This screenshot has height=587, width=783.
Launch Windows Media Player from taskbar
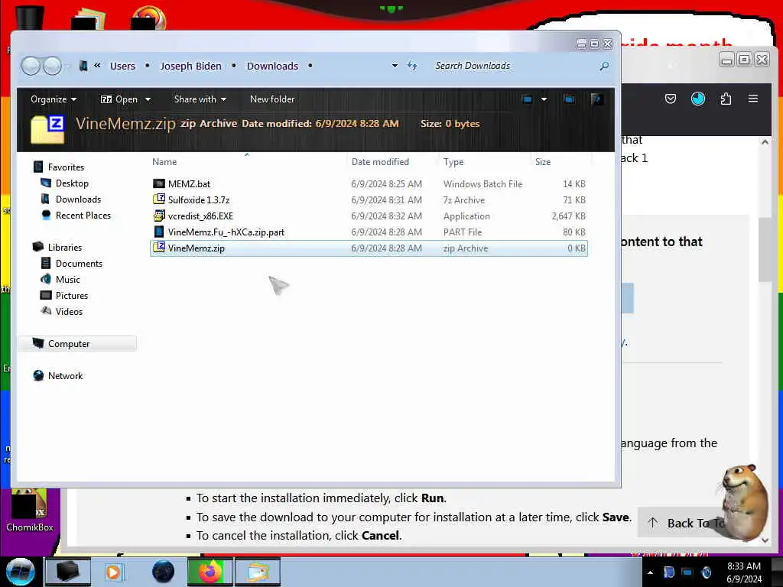point(113,572)
